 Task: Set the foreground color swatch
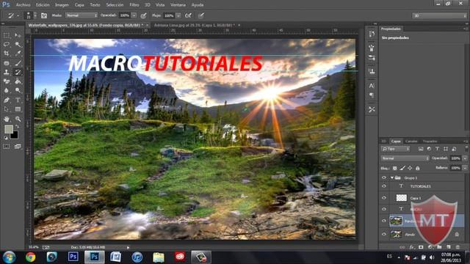tap(8, 129)
